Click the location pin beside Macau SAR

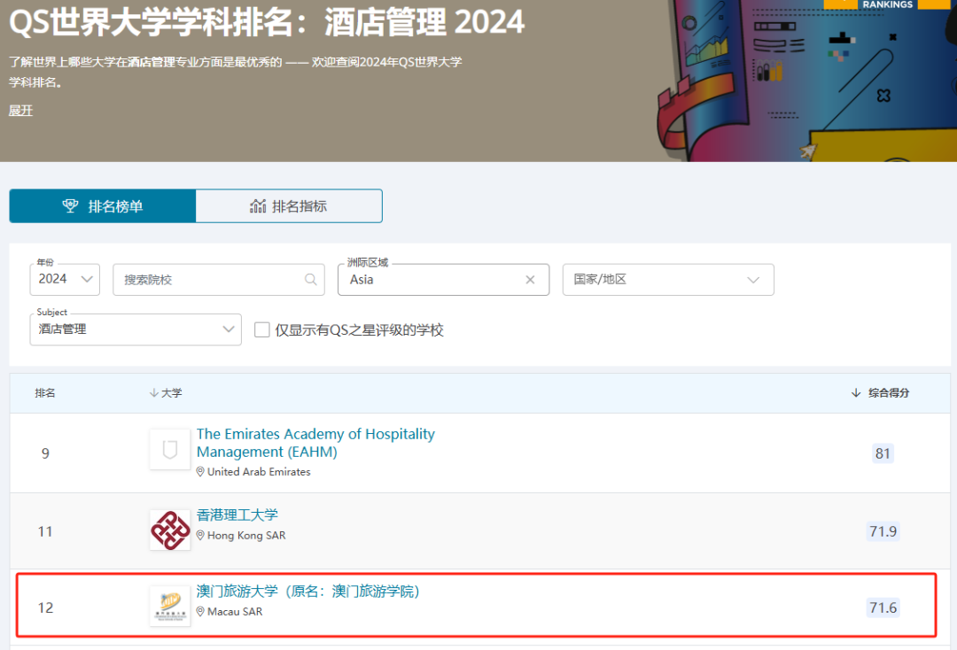pyautogui.click(x=202, y=611)
